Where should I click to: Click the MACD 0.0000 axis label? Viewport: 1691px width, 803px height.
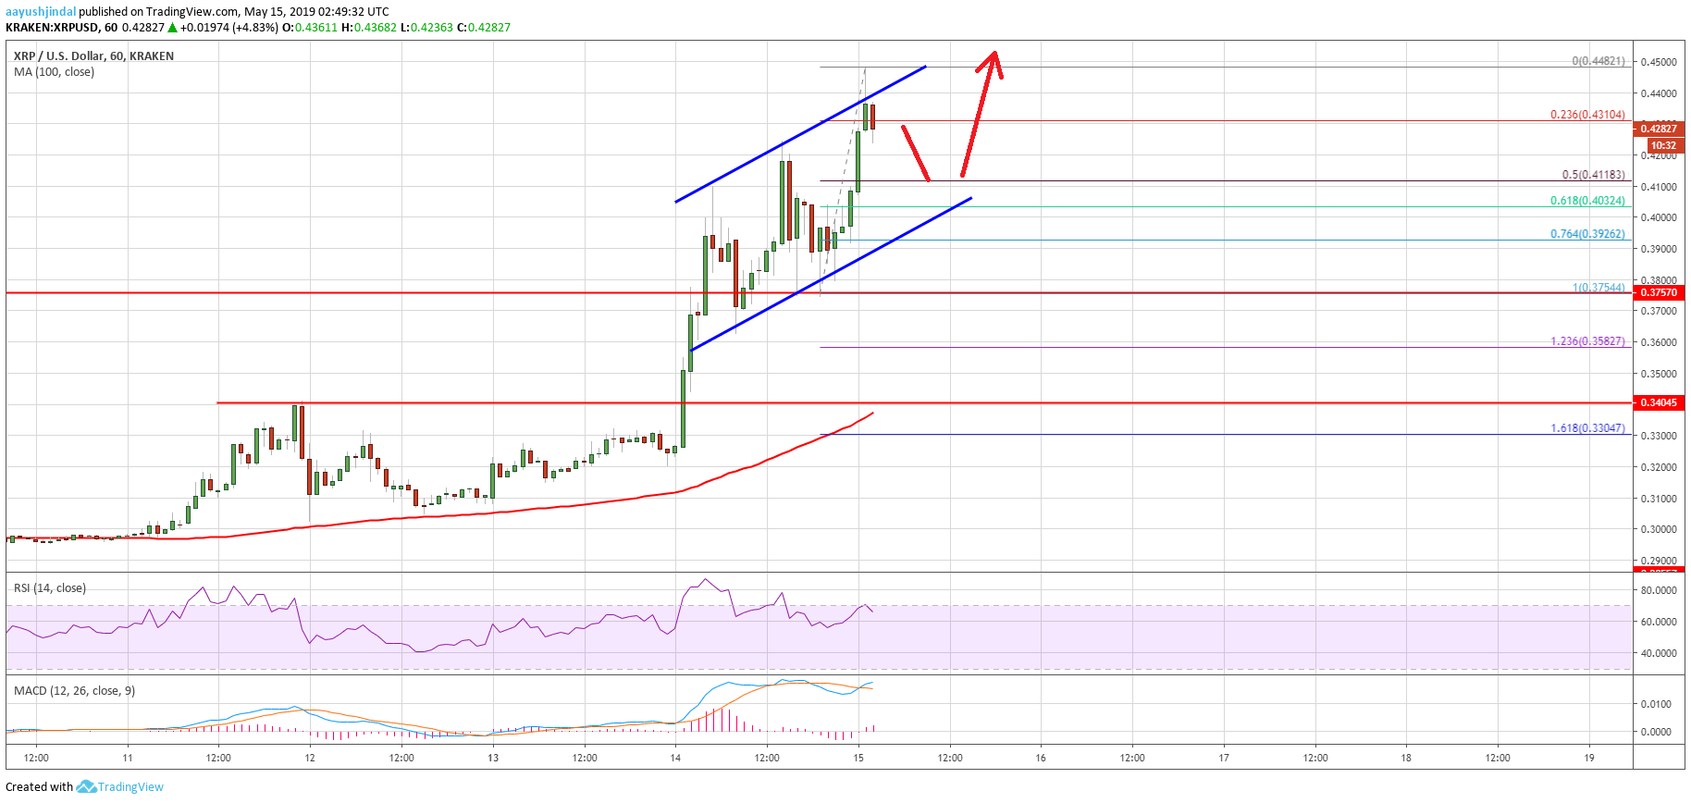pyautogui.click(x=1656, y=732)
